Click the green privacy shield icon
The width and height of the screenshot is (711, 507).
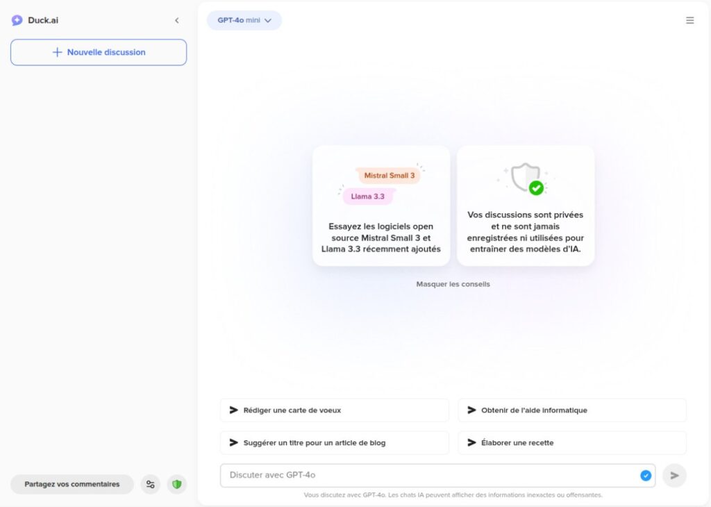pyautogui.click(x=177, y=484)
